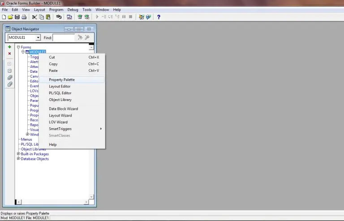Open the MODULE1 dropdown in Object Navigator
Screen dimensions: 344x221
coord(38,38)
